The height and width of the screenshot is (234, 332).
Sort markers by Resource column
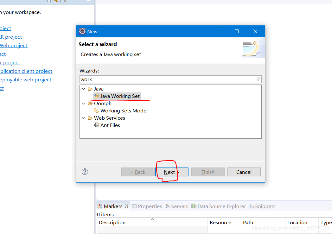pyautogui.click(x=224, y=222)
